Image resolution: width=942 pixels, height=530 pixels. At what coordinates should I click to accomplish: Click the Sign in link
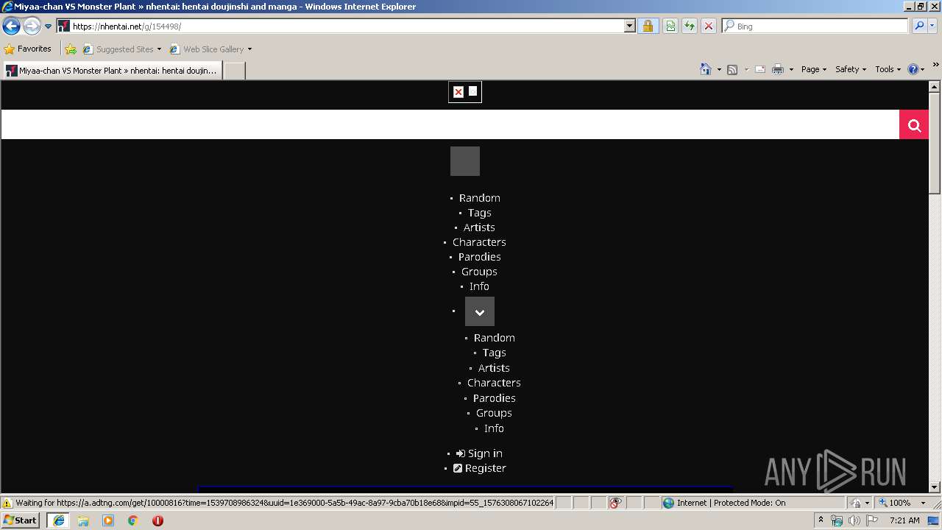479,453
